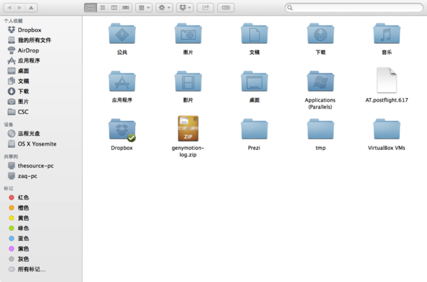Click the Edit Tags toolbar button

coord(226,8)
